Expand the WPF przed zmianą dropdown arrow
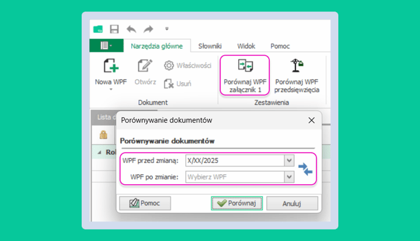The height and width of the screenshot is (241, 420). [289, 160]
